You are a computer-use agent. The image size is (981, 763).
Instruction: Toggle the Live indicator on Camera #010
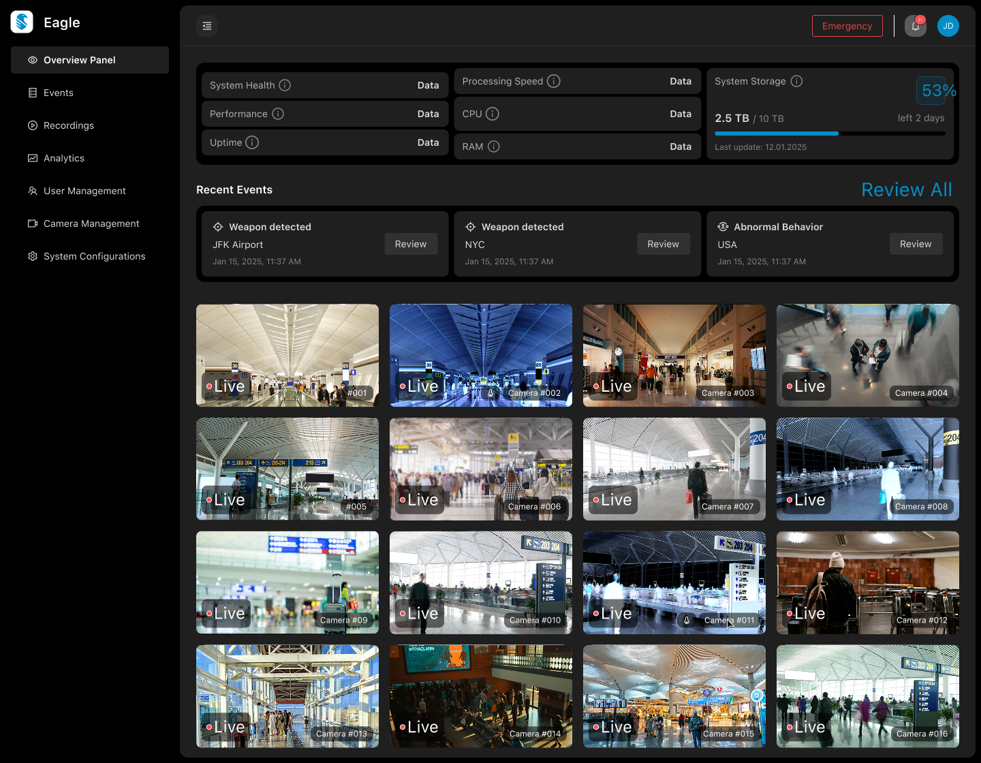(419, 614)
